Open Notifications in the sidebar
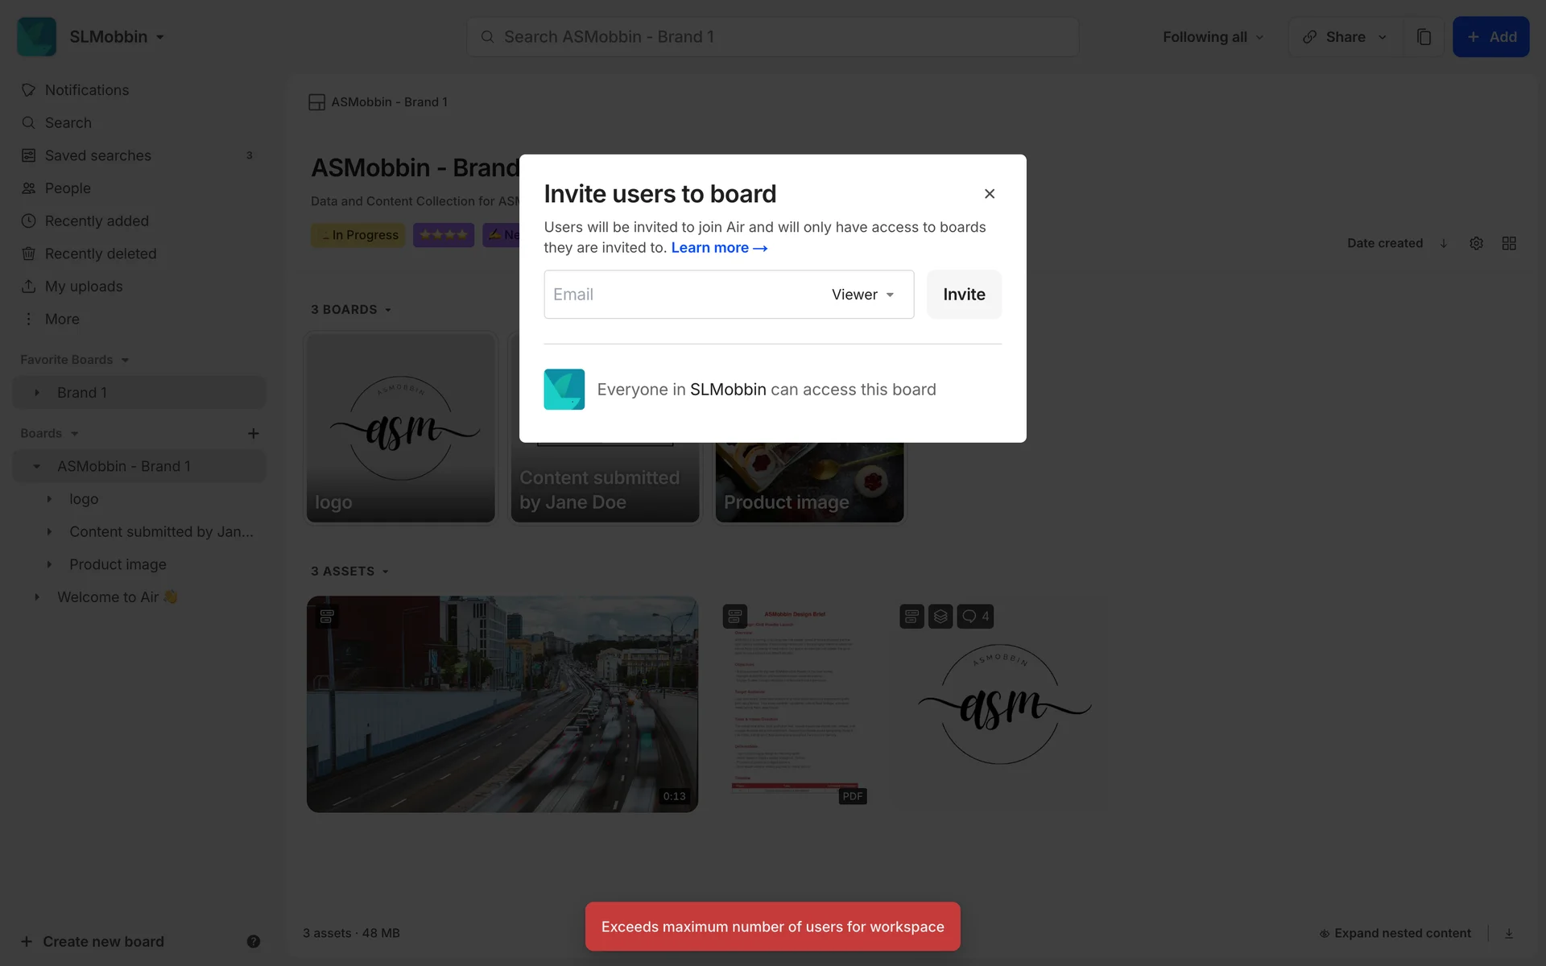Viewport: 1546px width, 966px height. pyautogui.click(x=86, y=90)
